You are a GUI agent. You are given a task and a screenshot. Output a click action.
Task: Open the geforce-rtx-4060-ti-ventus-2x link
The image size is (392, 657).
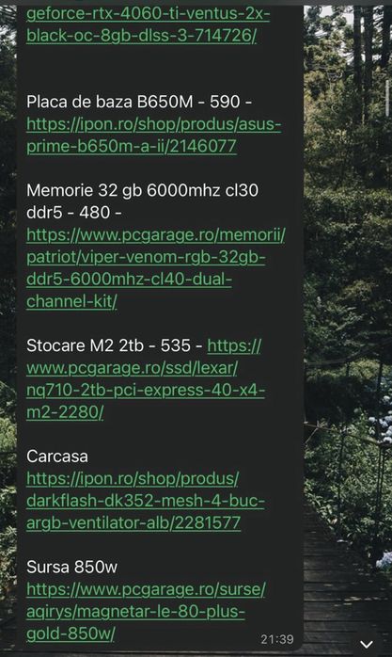point(149,14)
